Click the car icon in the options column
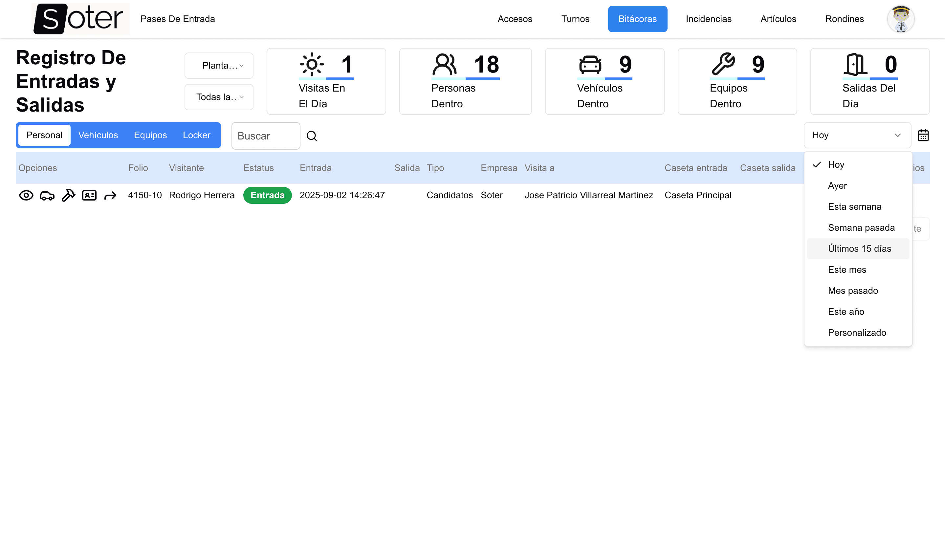945x533 pixels. point(47,195)
